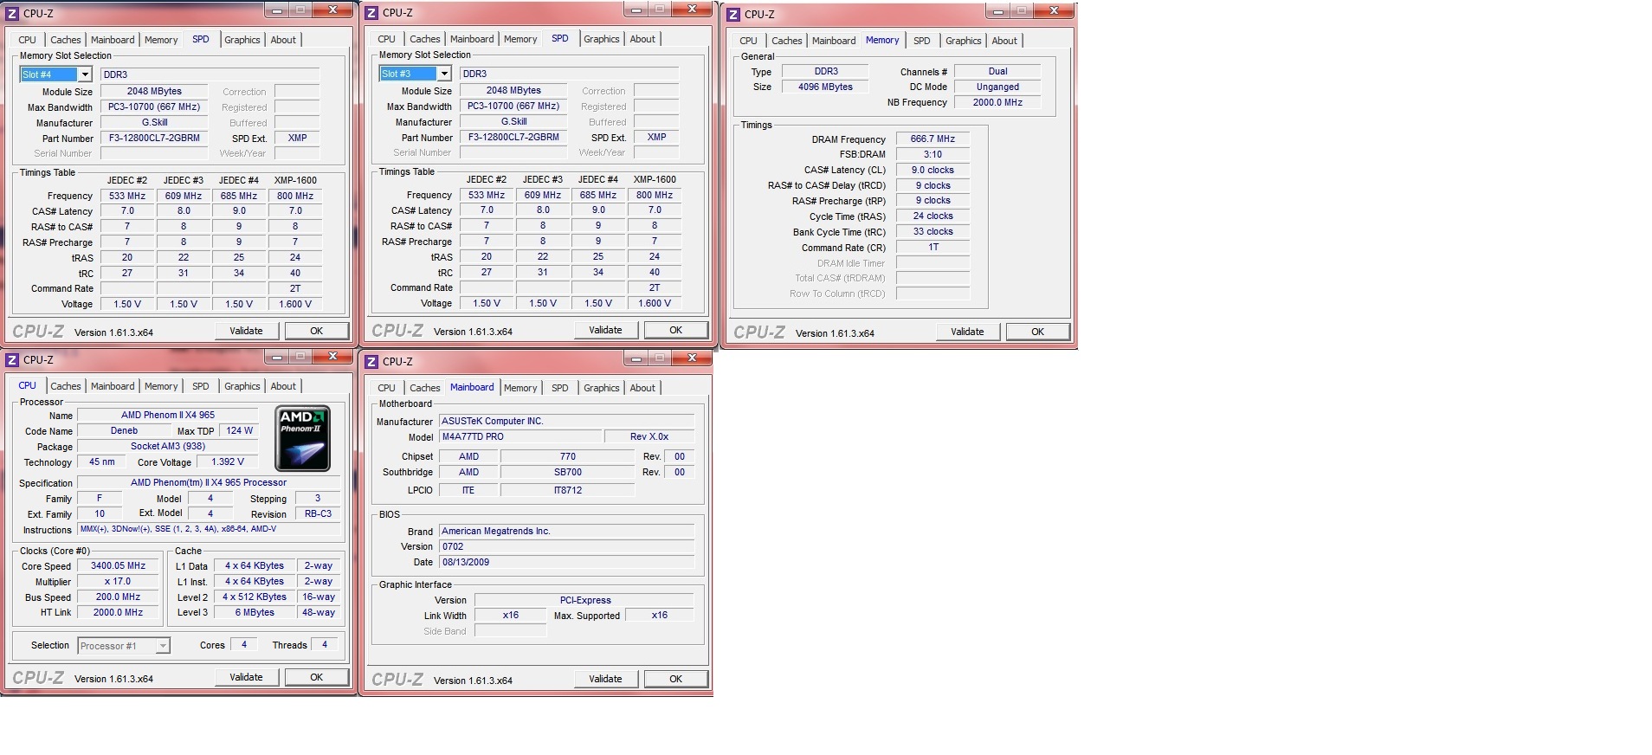
Task: Click the BIOS Version 0702 field
Action: tap(567, 546)
